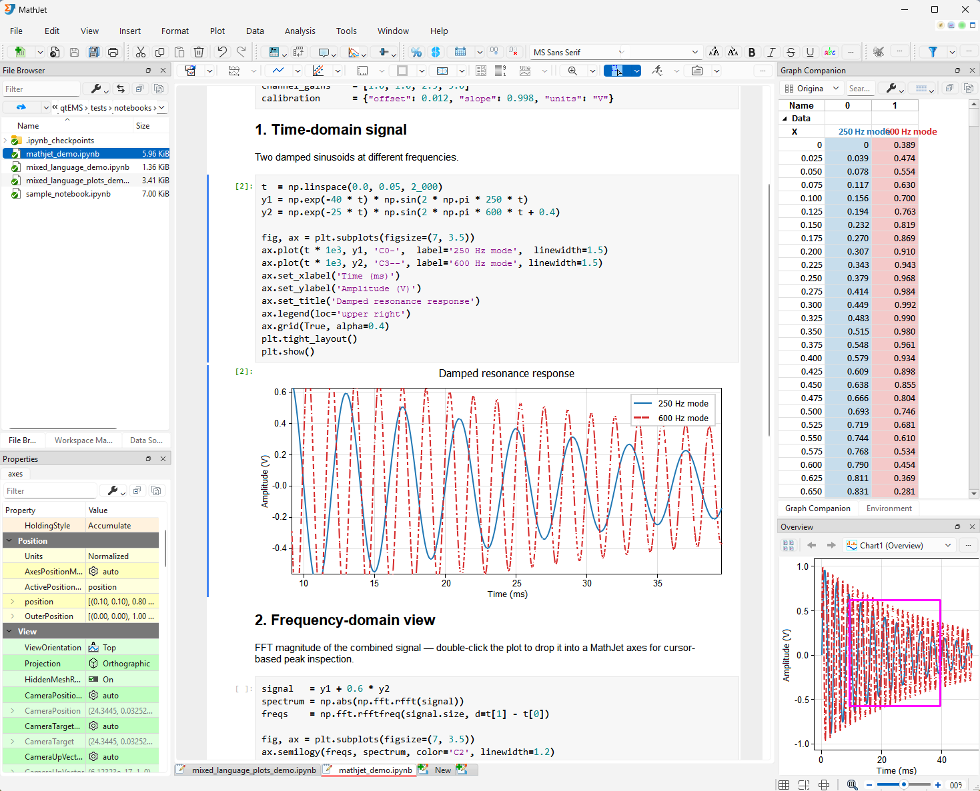Click the Print icon

[x=113, y=52]
